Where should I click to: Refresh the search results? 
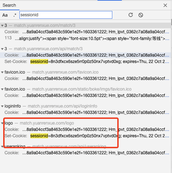131,15
